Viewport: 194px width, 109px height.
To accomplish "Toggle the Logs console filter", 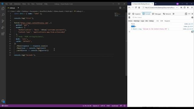I will click(x=142, y=21).
